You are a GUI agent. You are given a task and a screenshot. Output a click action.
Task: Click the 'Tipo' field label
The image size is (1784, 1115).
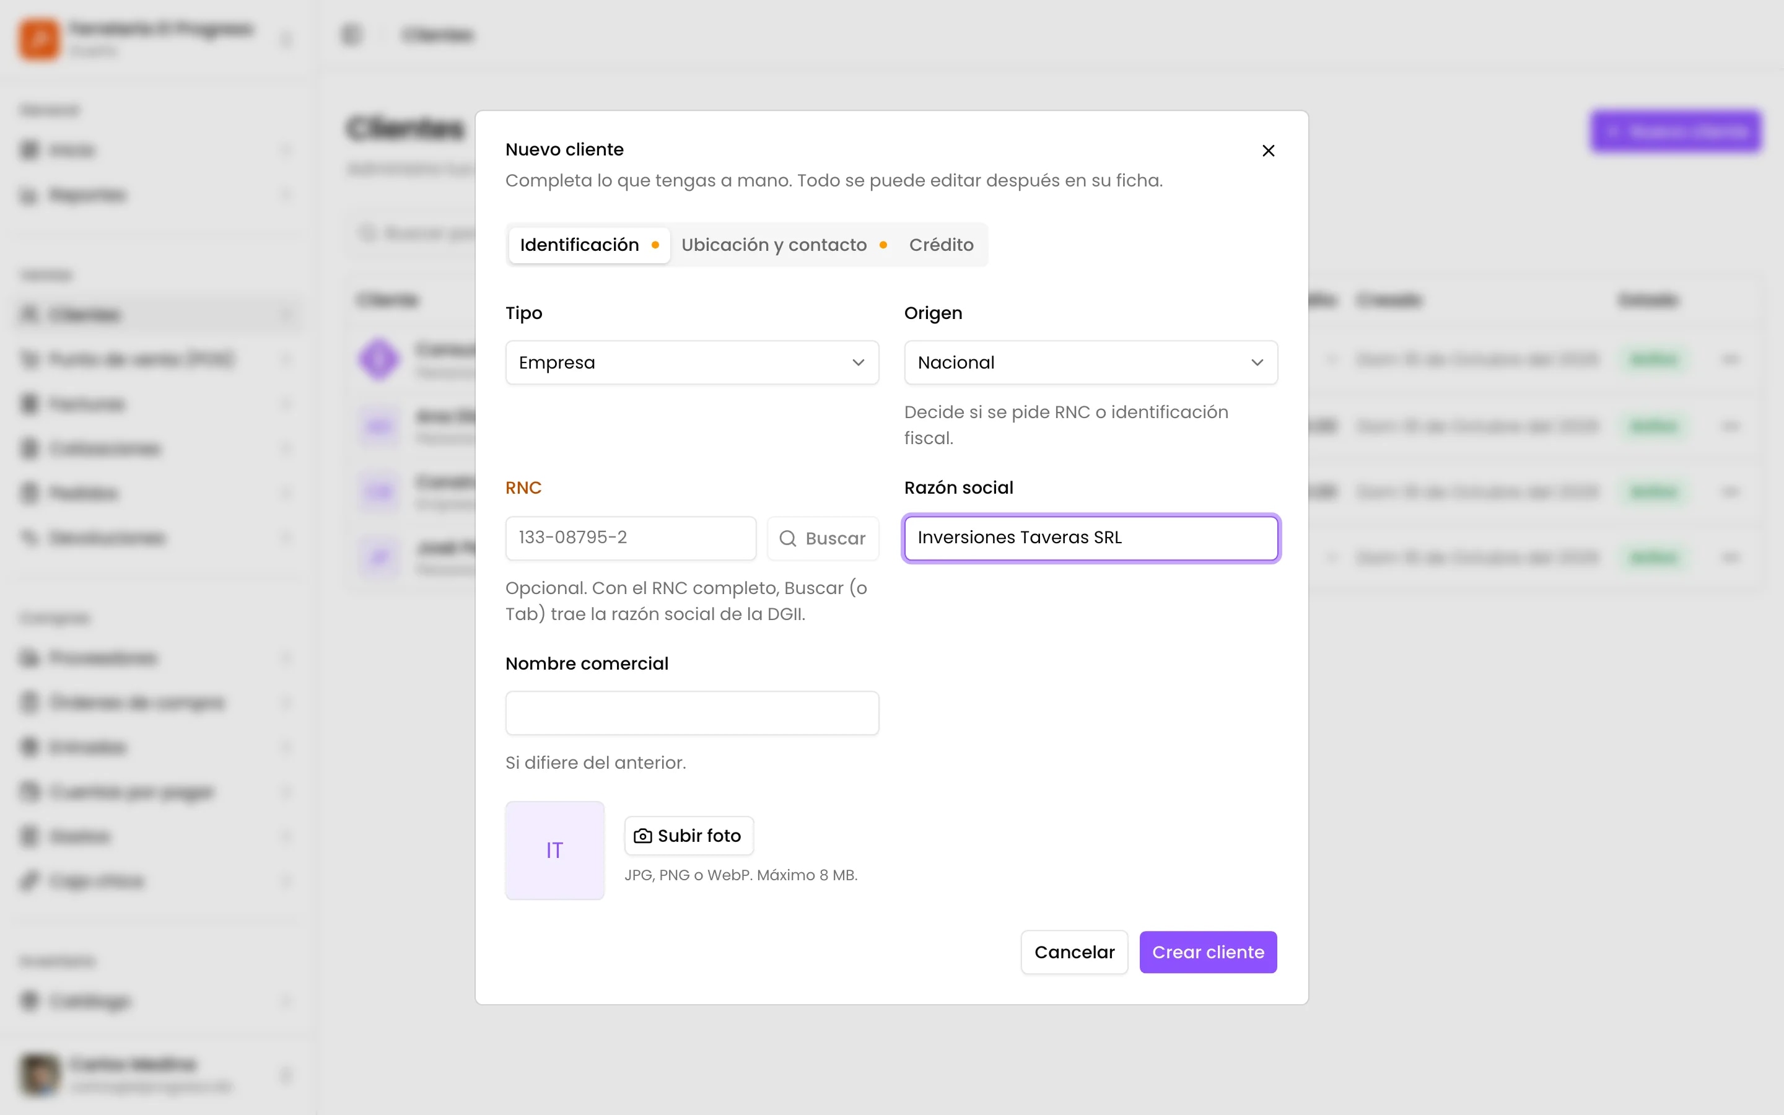(523, 313)
